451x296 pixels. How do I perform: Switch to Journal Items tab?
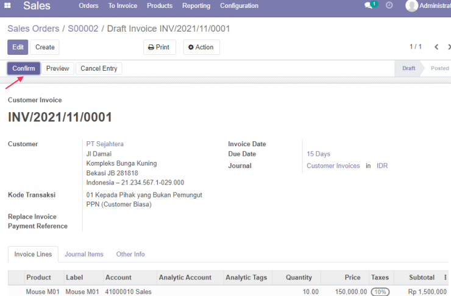pyautogui.click(x=84, y=255)
